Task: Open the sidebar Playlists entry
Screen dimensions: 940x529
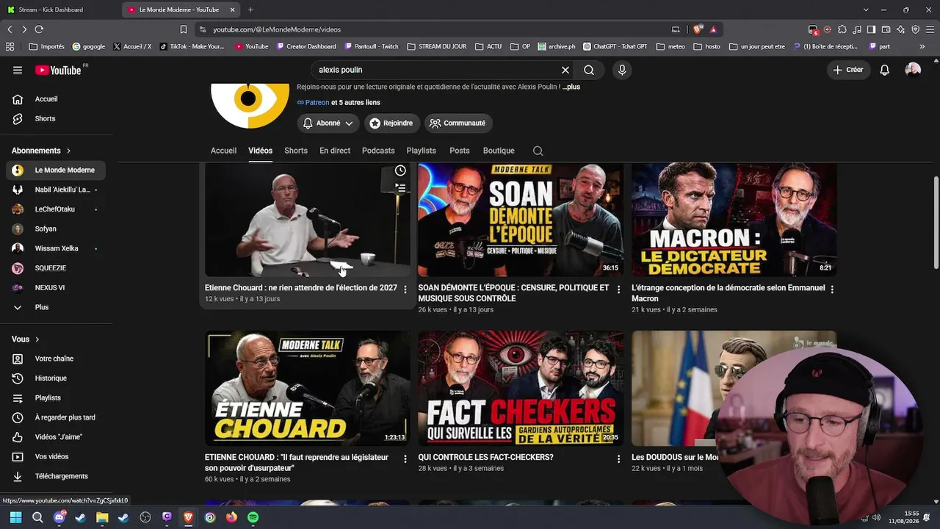Action: click(x=56, y=397)
